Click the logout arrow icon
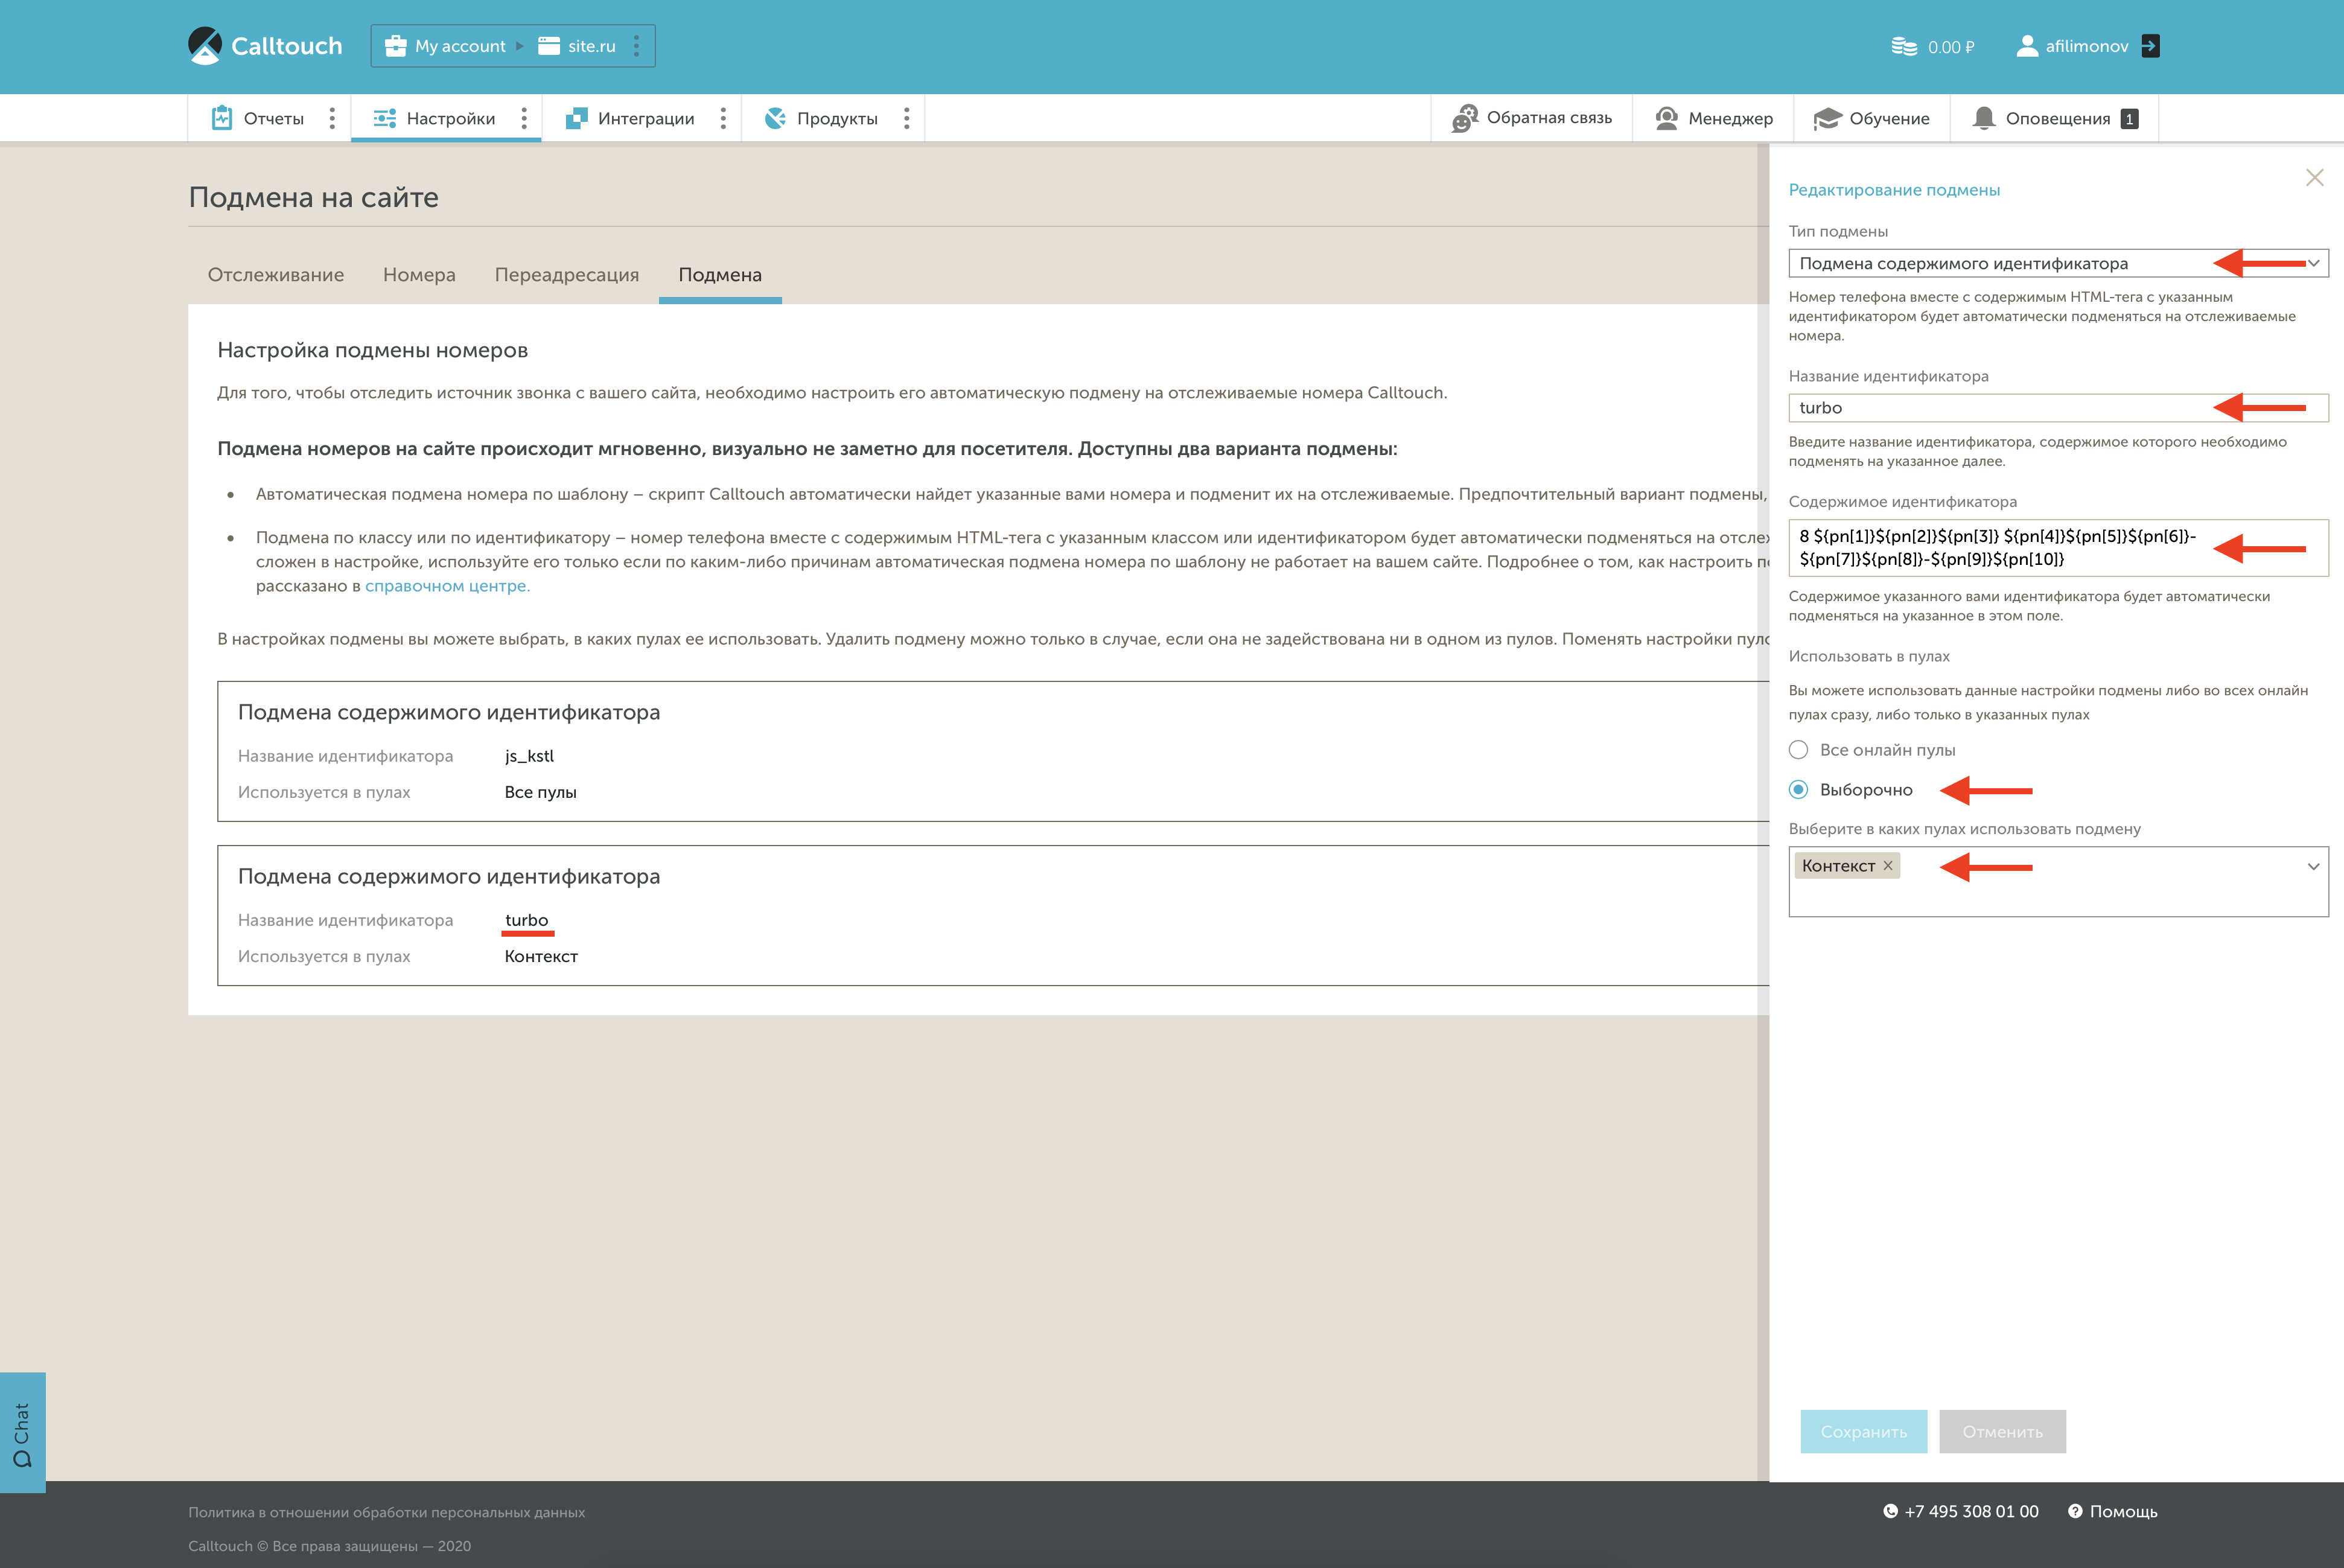The image size is (2344, 1568). click(x=2150, y=46)
